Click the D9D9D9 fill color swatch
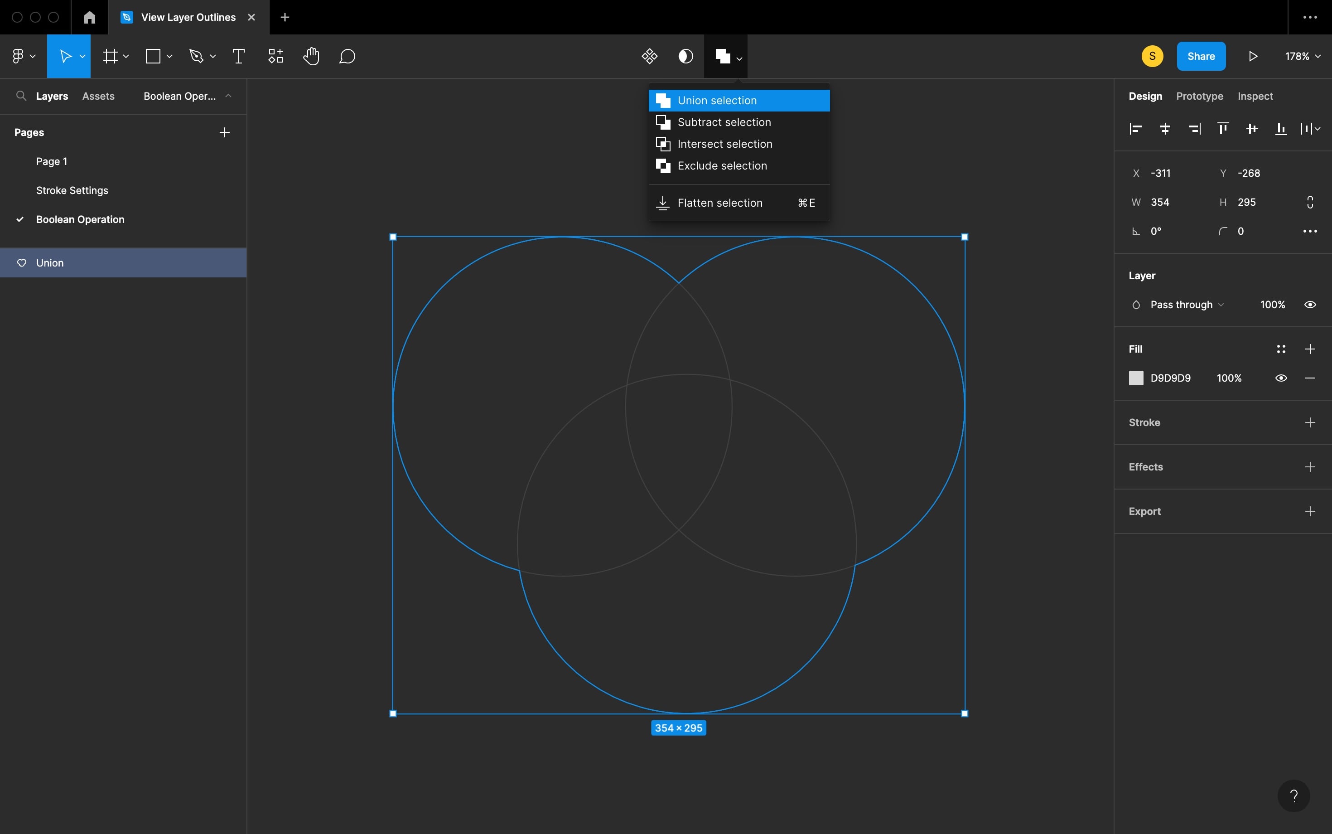Viewport: 1332px width, 834px height. pyautogui.click(x=1136, y=378)
